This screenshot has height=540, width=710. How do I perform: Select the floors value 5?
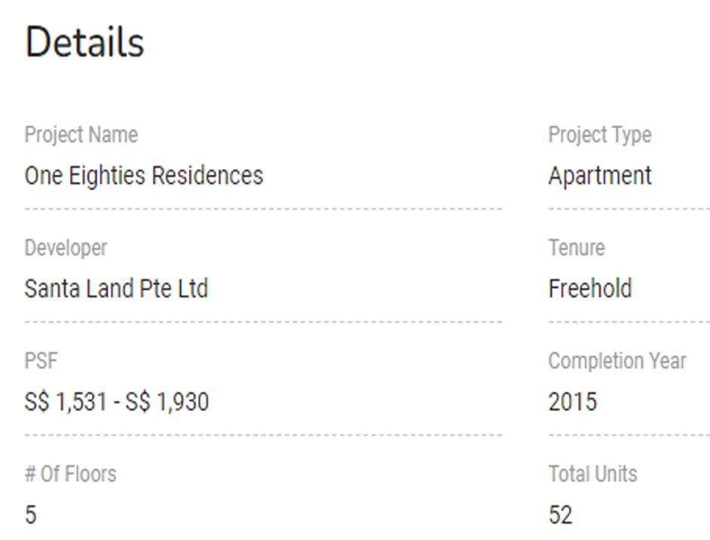pyautogui.click(x=30, y=515)
